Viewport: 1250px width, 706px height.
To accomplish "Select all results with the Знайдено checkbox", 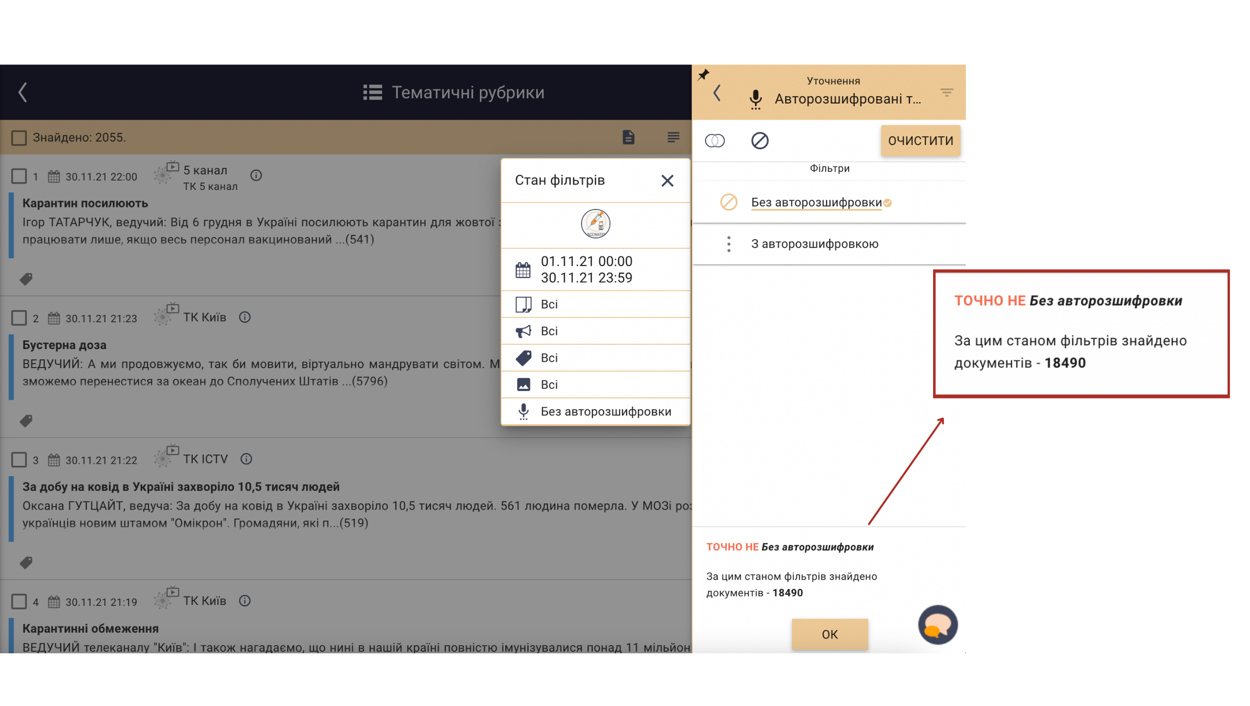I will [19, 137].
